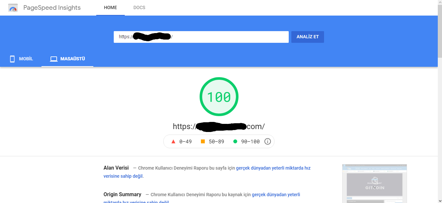Click the scrollbar up arrow
Image resolution: width=442 pixels, height=203 pixels.
coord(439,3)
